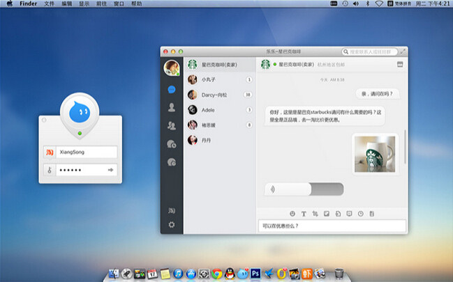Click the volume icon in menu bar
This screenshot has width=453, height=282.
[356, 3]
